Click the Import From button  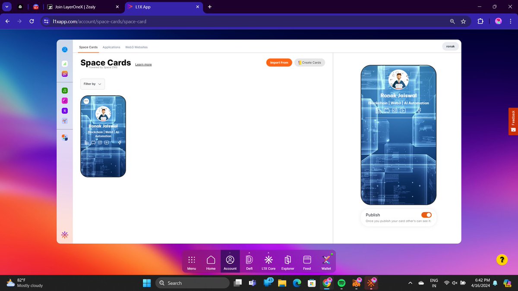(x=279, y=63)
